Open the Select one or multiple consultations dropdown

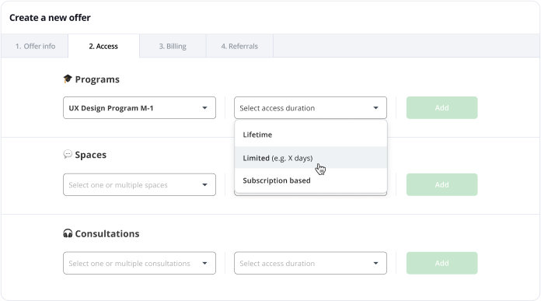pos(139,264)
